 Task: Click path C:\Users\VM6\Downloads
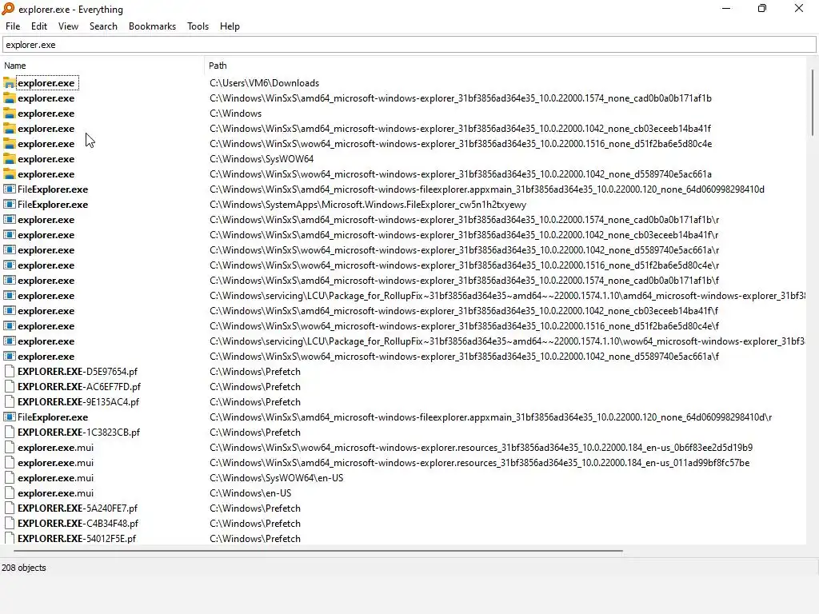[x=264, y=83]
